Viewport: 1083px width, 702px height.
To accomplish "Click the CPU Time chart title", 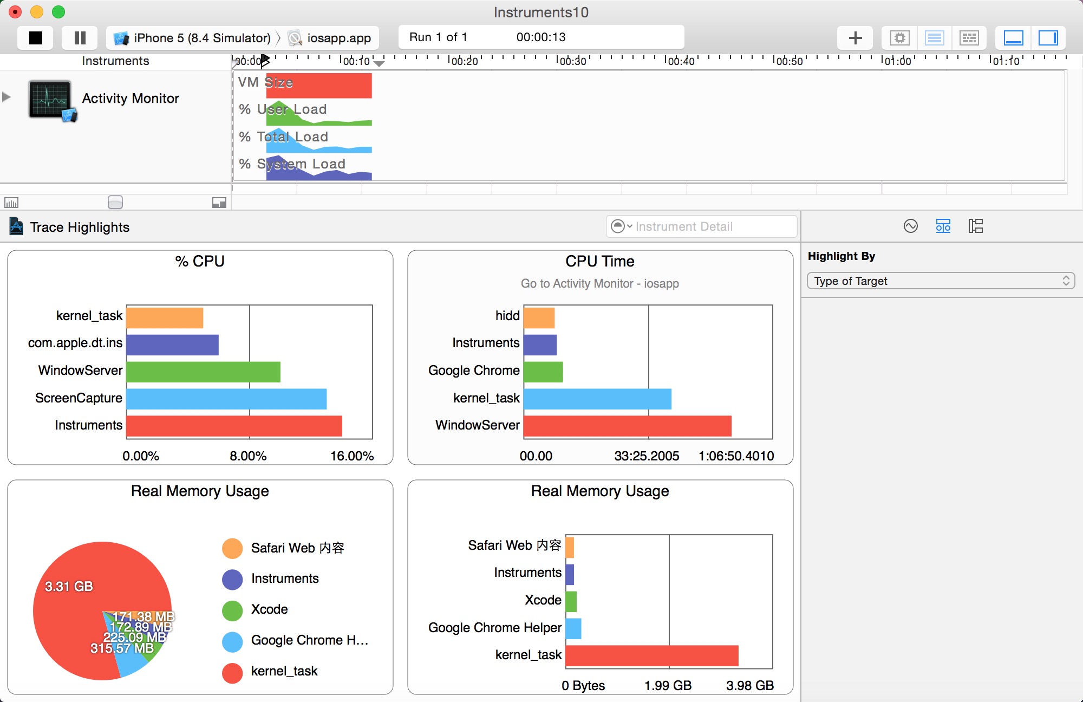I will pyautogui.click(x=600, y=261).
